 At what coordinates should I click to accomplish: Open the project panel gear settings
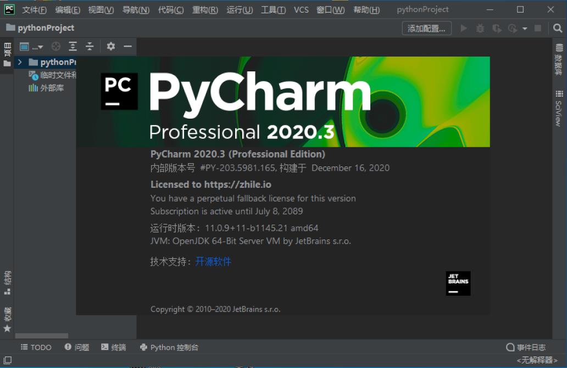click(110, 46)
